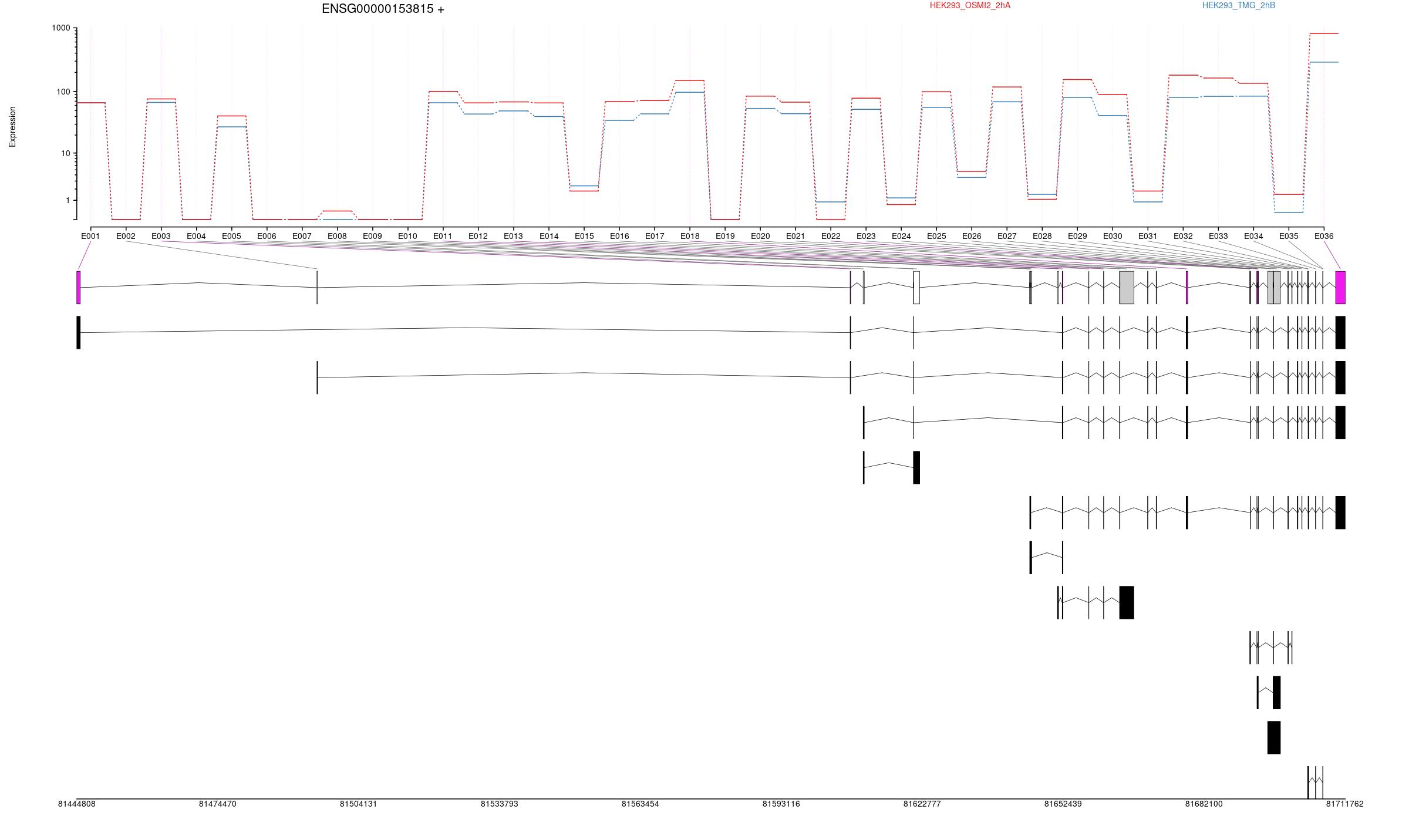This screenshot has width=1409, height=816.
Task: Click exon bin label E018
Action: (x=690, y=236)
